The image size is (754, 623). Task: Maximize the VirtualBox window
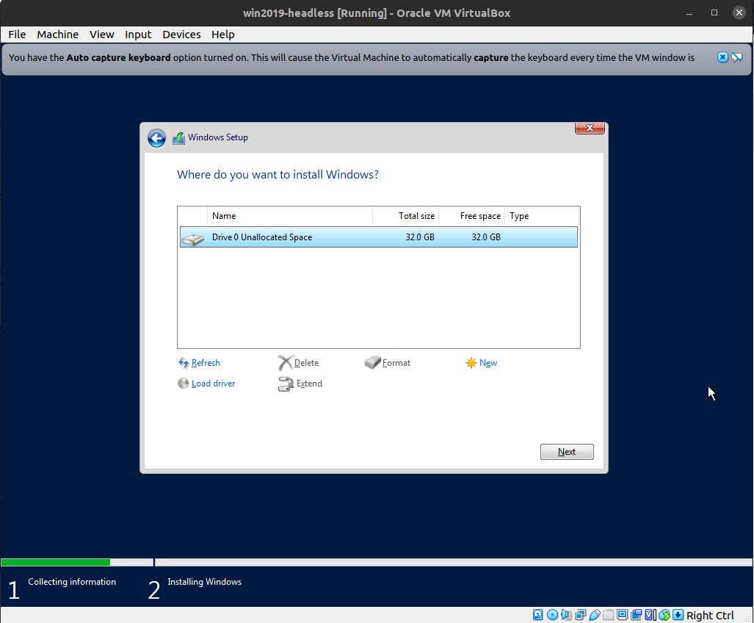[x=714, y=13]
